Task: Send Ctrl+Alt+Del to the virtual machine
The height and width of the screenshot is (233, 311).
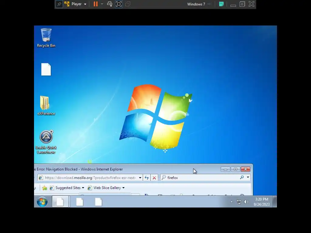Action: point(109,4)
